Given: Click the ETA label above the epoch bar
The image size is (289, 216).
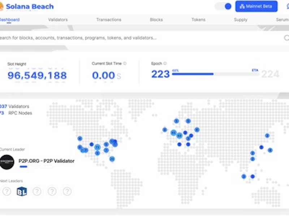Looking at the screenshot, I should click(255, 70).
